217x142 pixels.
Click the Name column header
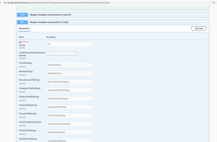(21, 37)
